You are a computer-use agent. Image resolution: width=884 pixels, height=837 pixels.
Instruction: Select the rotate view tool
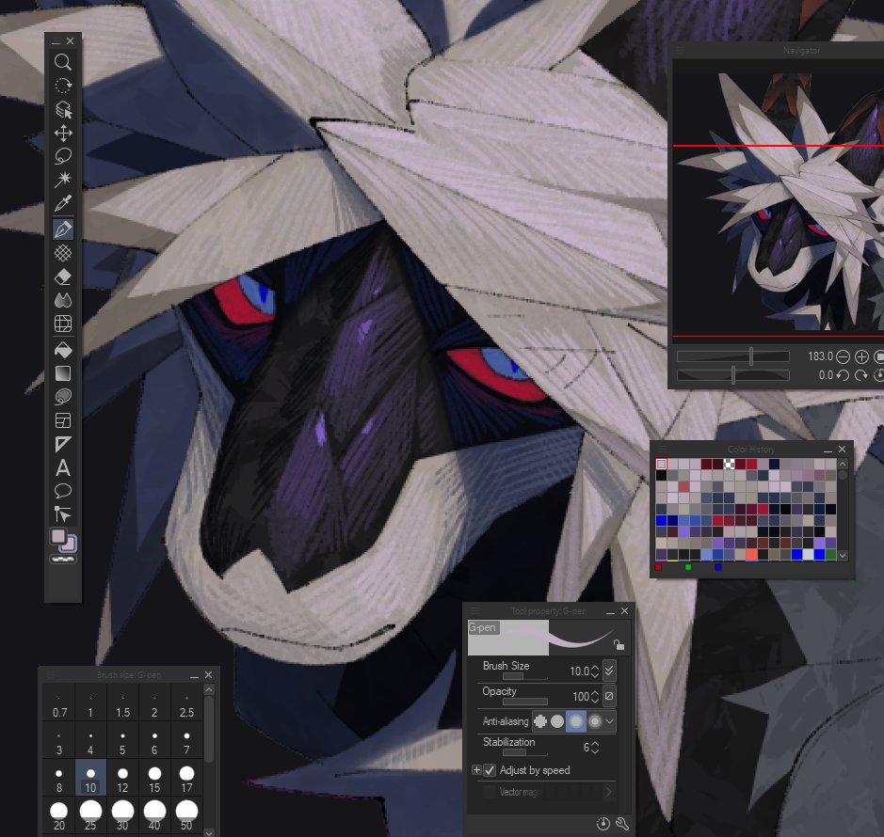(x=62, y=85)
